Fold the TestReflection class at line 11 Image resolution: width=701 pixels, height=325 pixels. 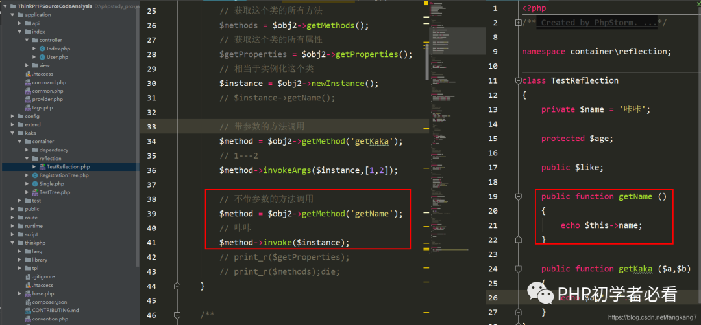[x=518, y=81]
